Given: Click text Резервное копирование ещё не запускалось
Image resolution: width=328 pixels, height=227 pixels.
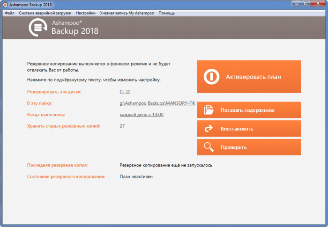Looking at the screenshot, I should pyautogui.click(x=166, y=165).
